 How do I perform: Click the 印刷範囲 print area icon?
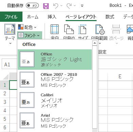(x=100, y=30)
